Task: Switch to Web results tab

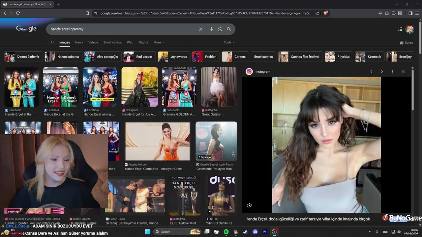Action: [x=130, y=42]
